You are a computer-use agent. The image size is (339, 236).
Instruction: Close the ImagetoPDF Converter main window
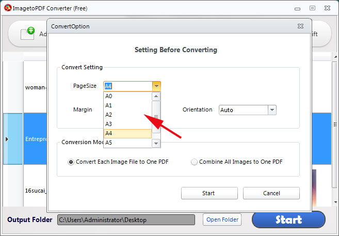[x=327, y=8]
